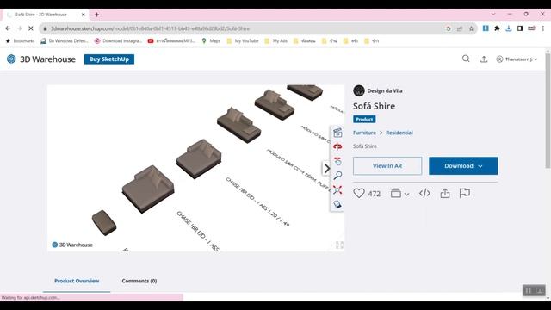Select the Orbit tool in viewer toolbar
Image resolution: width=551 pixels, height=310 pixels.
pos(337,146)
